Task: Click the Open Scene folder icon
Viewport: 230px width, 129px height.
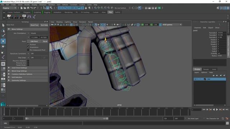Action: point(25,8)
